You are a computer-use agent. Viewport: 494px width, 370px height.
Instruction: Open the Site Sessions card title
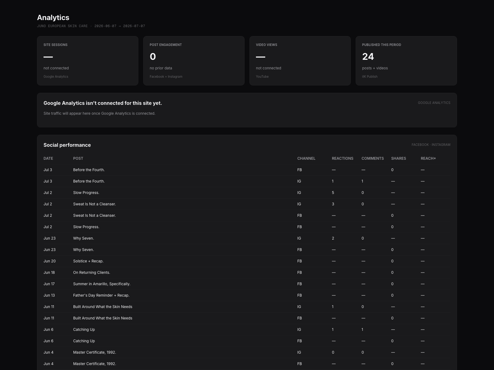point(56,45)
